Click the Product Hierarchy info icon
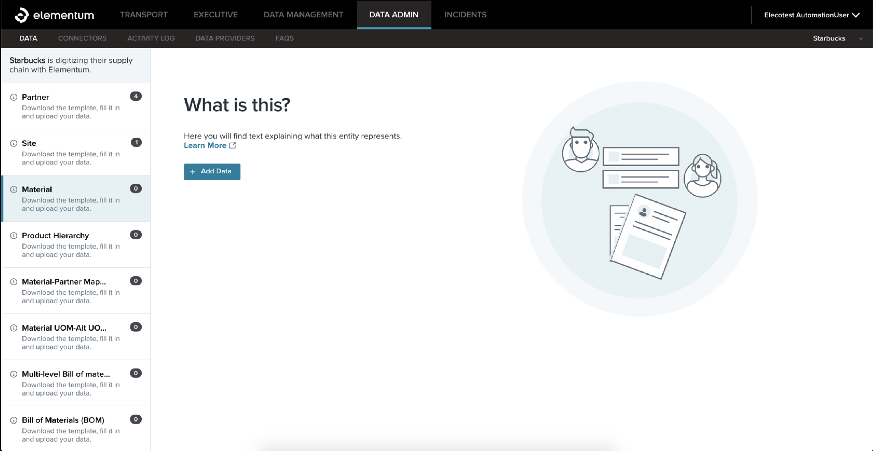This screenshot has height=451, width=873. pyautogui.click(x=13, y=236)
